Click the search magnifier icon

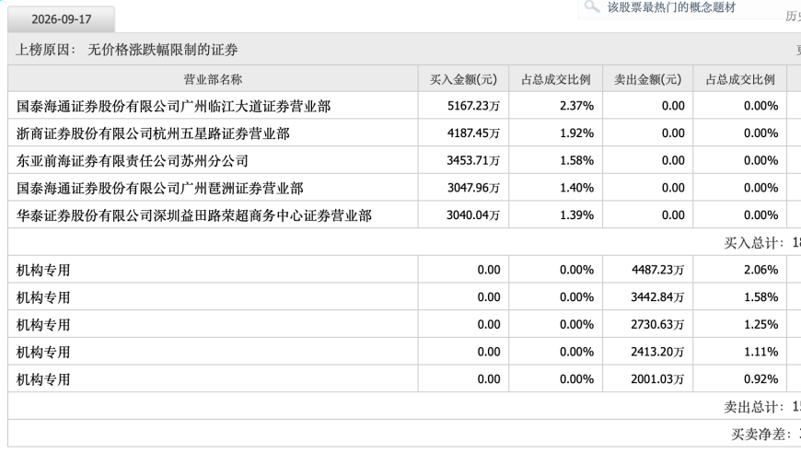click(592, 6)
